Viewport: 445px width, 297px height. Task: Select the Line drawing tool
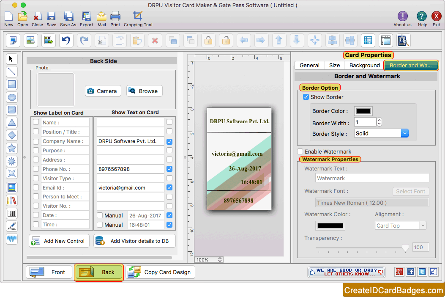pos(12,71)
